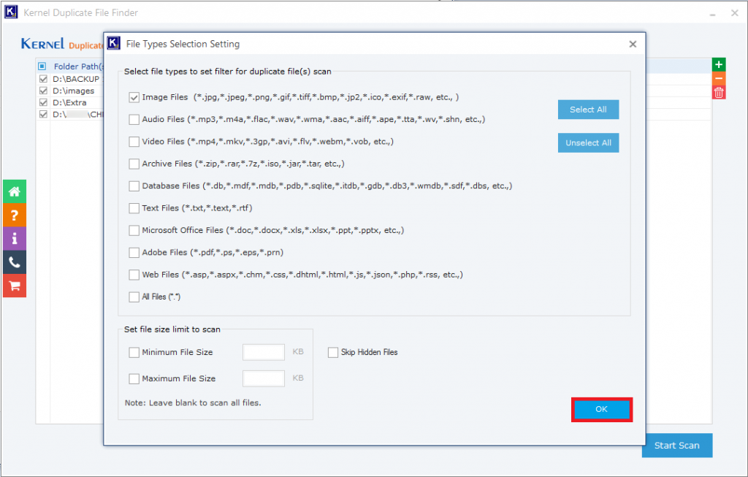Check Database Files filter
Image resolution: width=748 pixels, height=477 pixels.
(x=134, y=186)
